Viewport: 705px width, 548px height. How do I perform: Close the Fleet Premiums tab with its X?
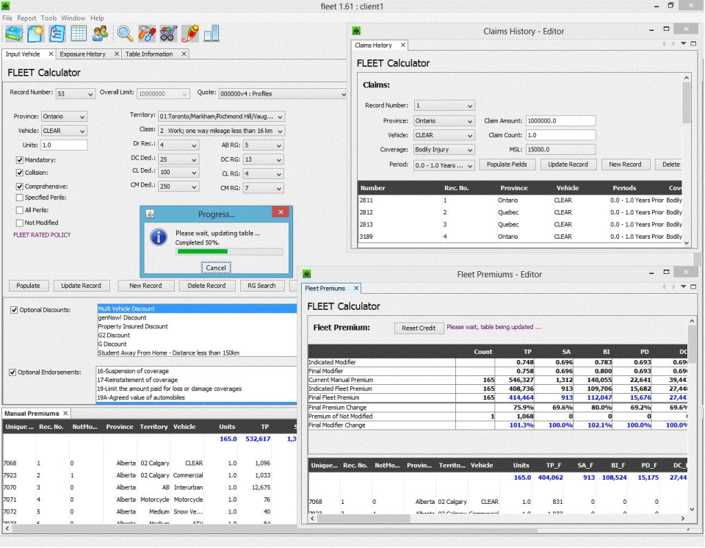pos(356,288)
